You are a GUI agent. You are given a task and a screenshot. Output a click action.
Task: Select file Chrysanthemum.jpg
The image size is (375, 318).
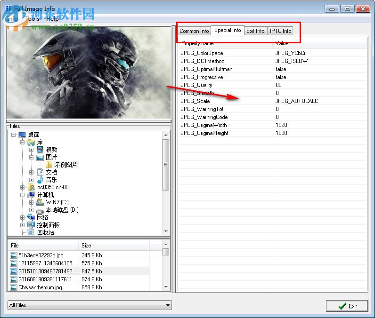coord(40,287)
